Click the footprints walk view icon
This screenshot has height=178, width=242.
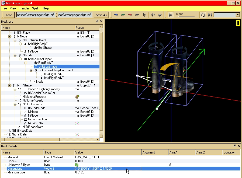144,15
